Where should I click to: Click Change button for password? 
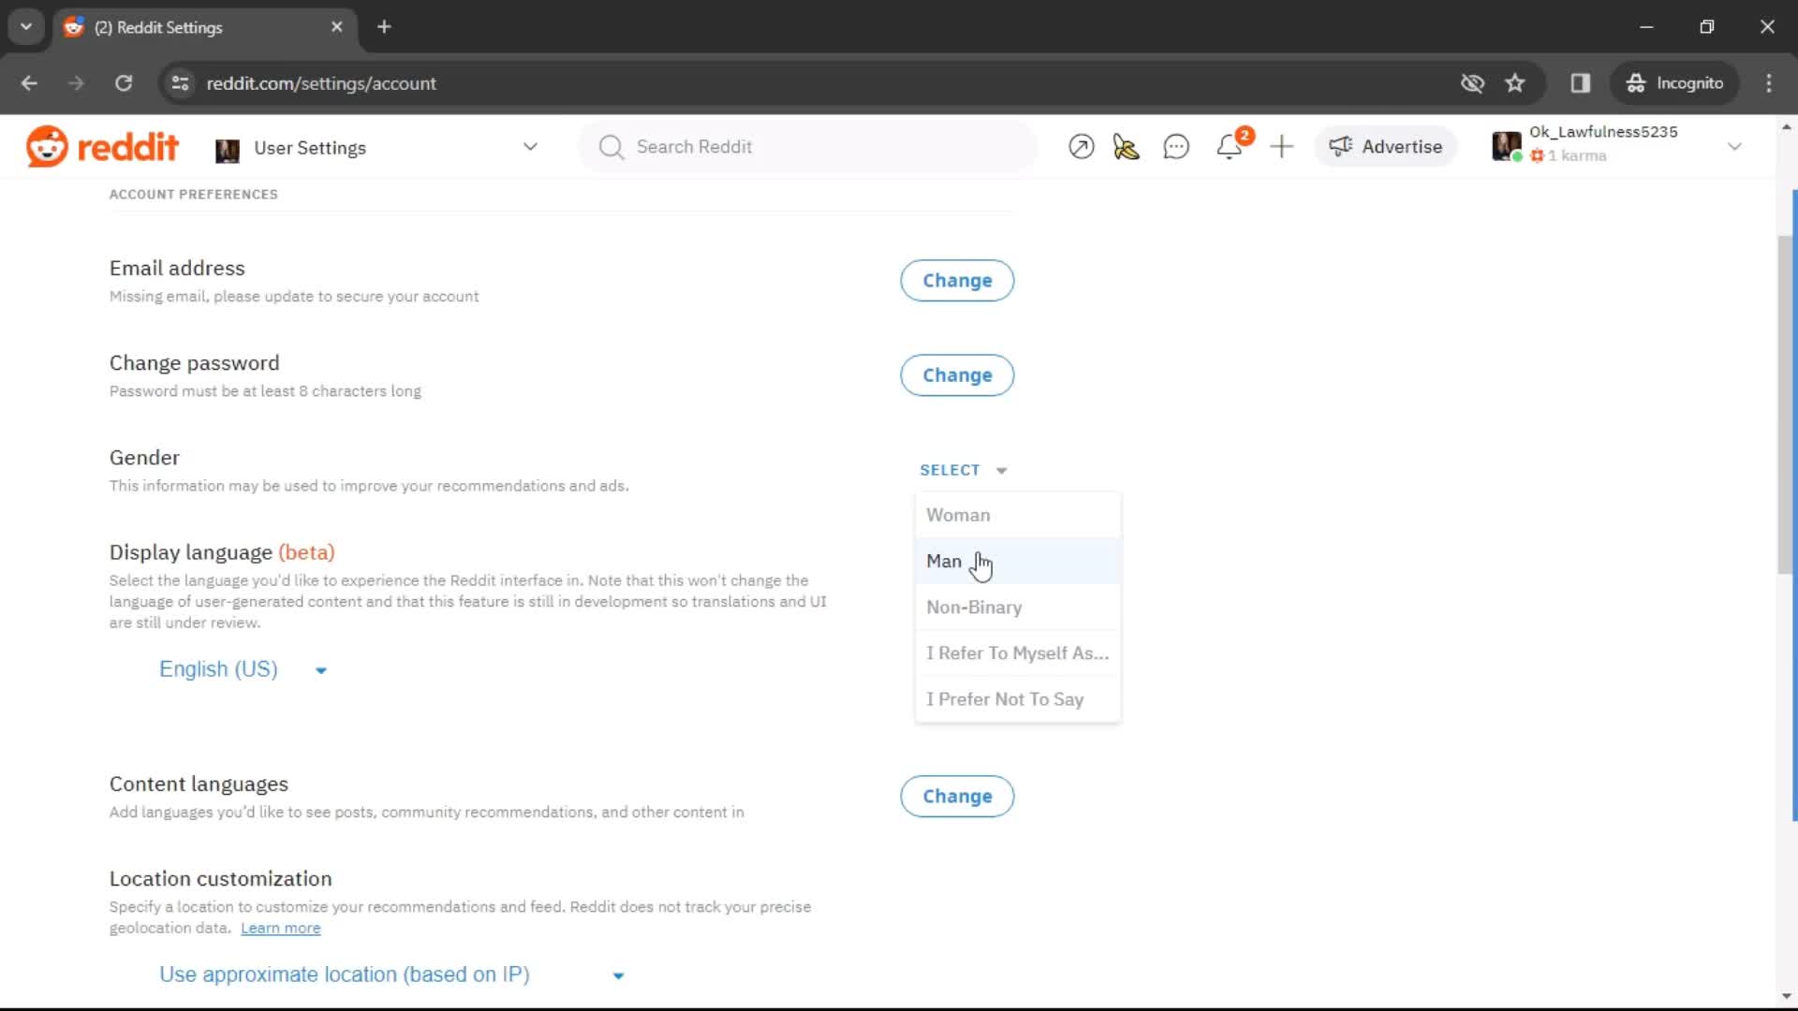coord(957,374)
